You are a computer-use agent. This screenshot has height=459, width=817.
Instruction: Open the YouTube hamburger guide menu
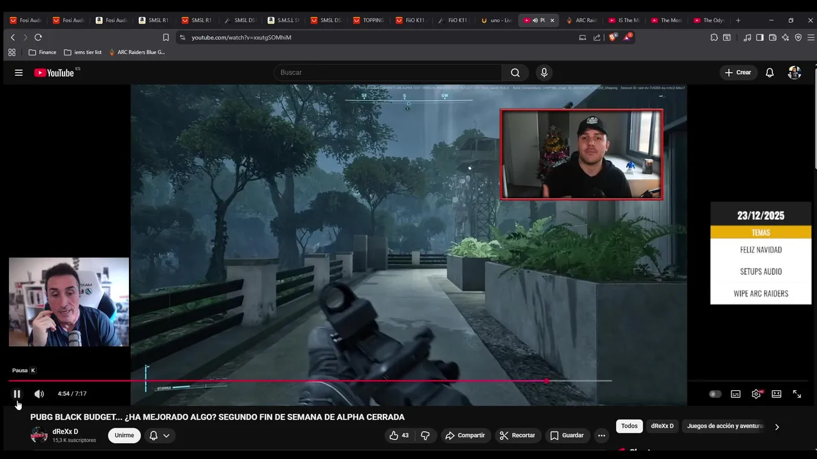[19, 73]
